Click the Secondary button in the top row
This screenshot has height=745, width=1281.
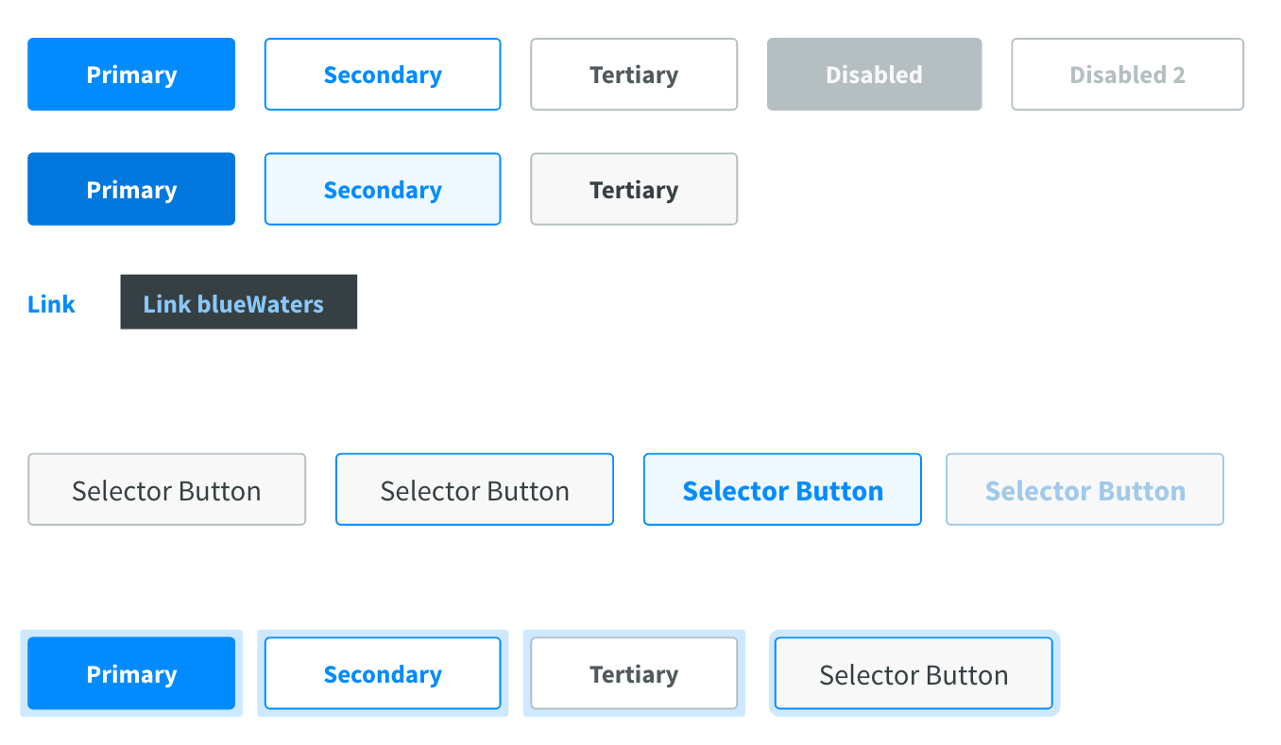tap(382, 74)
